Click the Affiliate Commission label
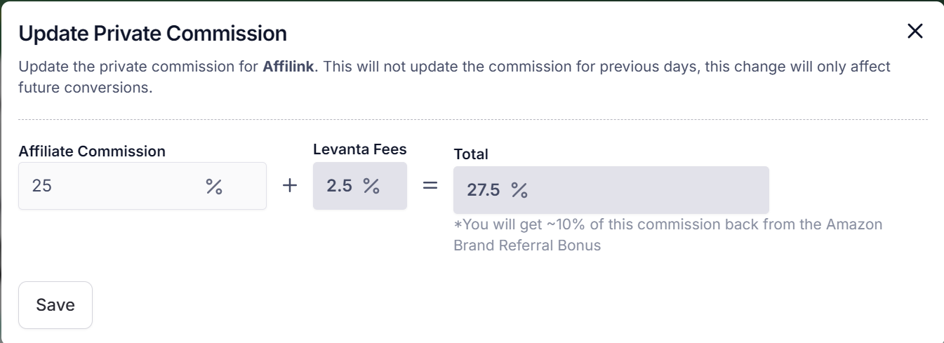 (92, 152)
